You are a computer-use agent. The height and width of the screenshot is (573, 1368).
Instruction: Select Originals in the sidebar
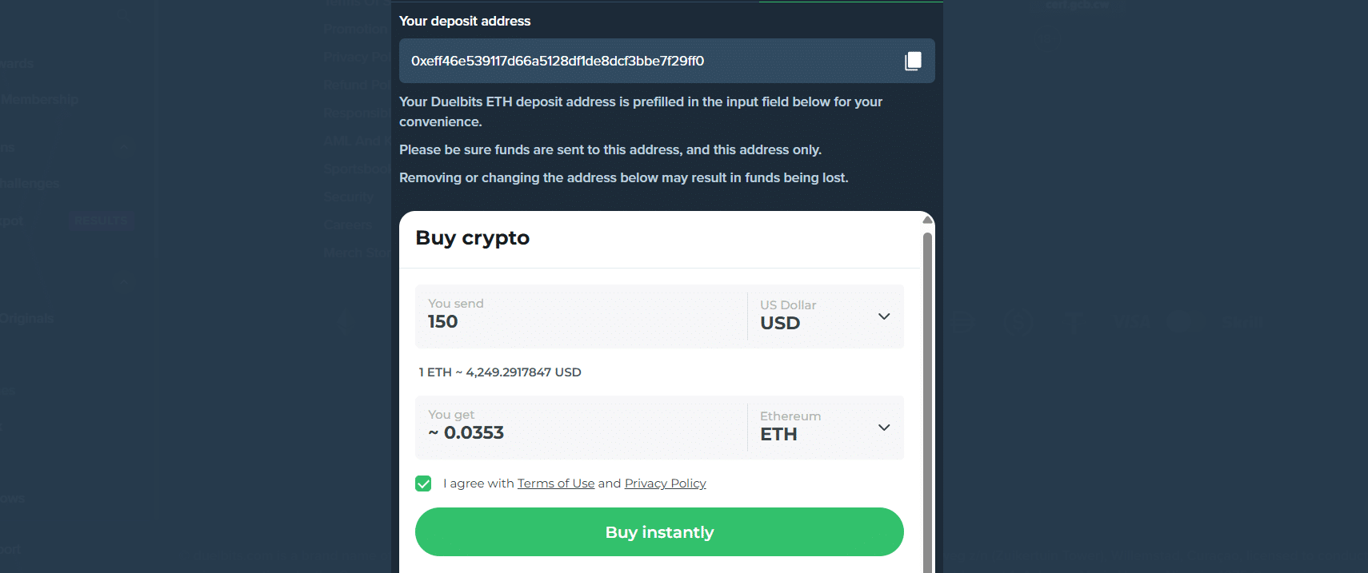tap(27, 318)
